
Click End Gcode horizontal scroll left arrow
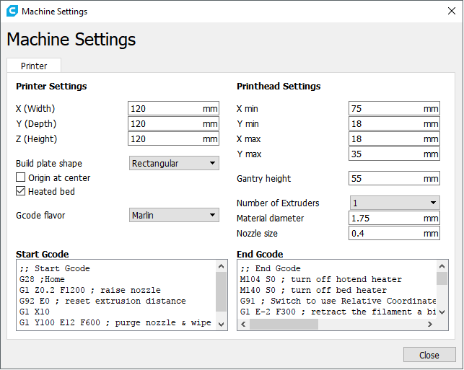[243, 324]
